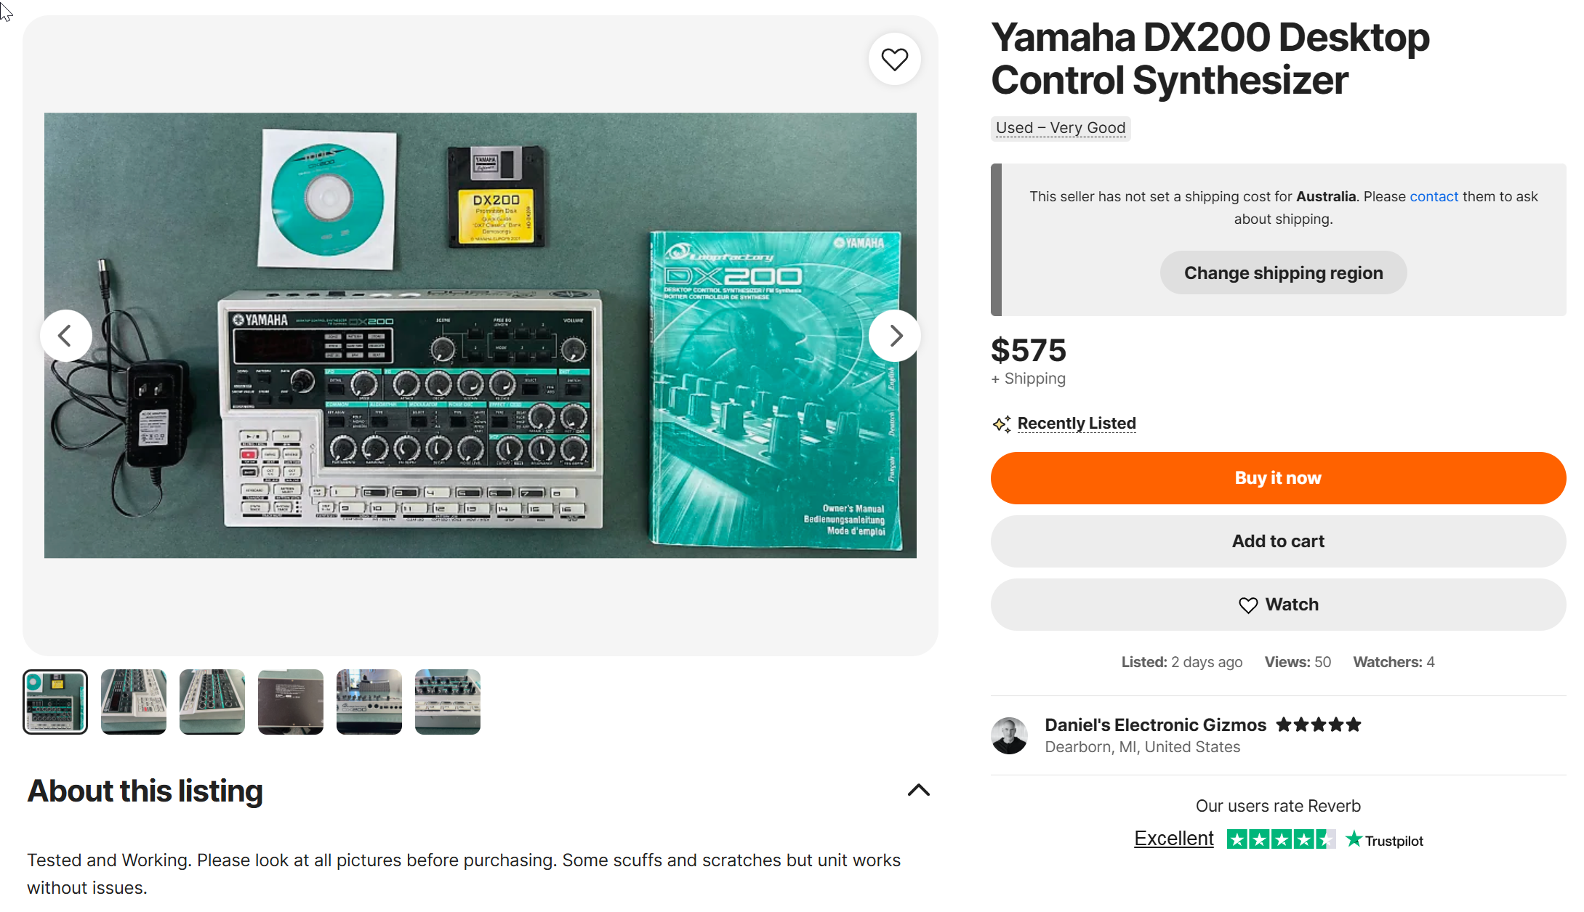Select the dark fourth photo thumbnail
Viewport: 1584px width, 912px height.
coord(291,702)
